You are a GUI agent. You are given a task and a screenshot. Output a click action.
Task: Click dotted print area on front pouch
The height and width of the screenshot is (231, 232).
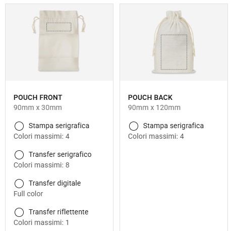coord(59,27)
